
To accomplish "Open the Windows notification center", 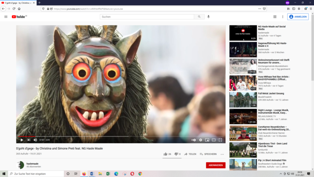I will coord(309,174).
